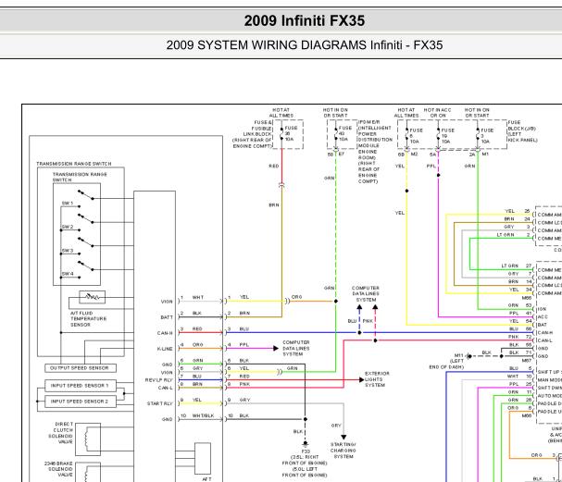Click the 'FUSE 43 10A' label

click(x=344, y=133)
